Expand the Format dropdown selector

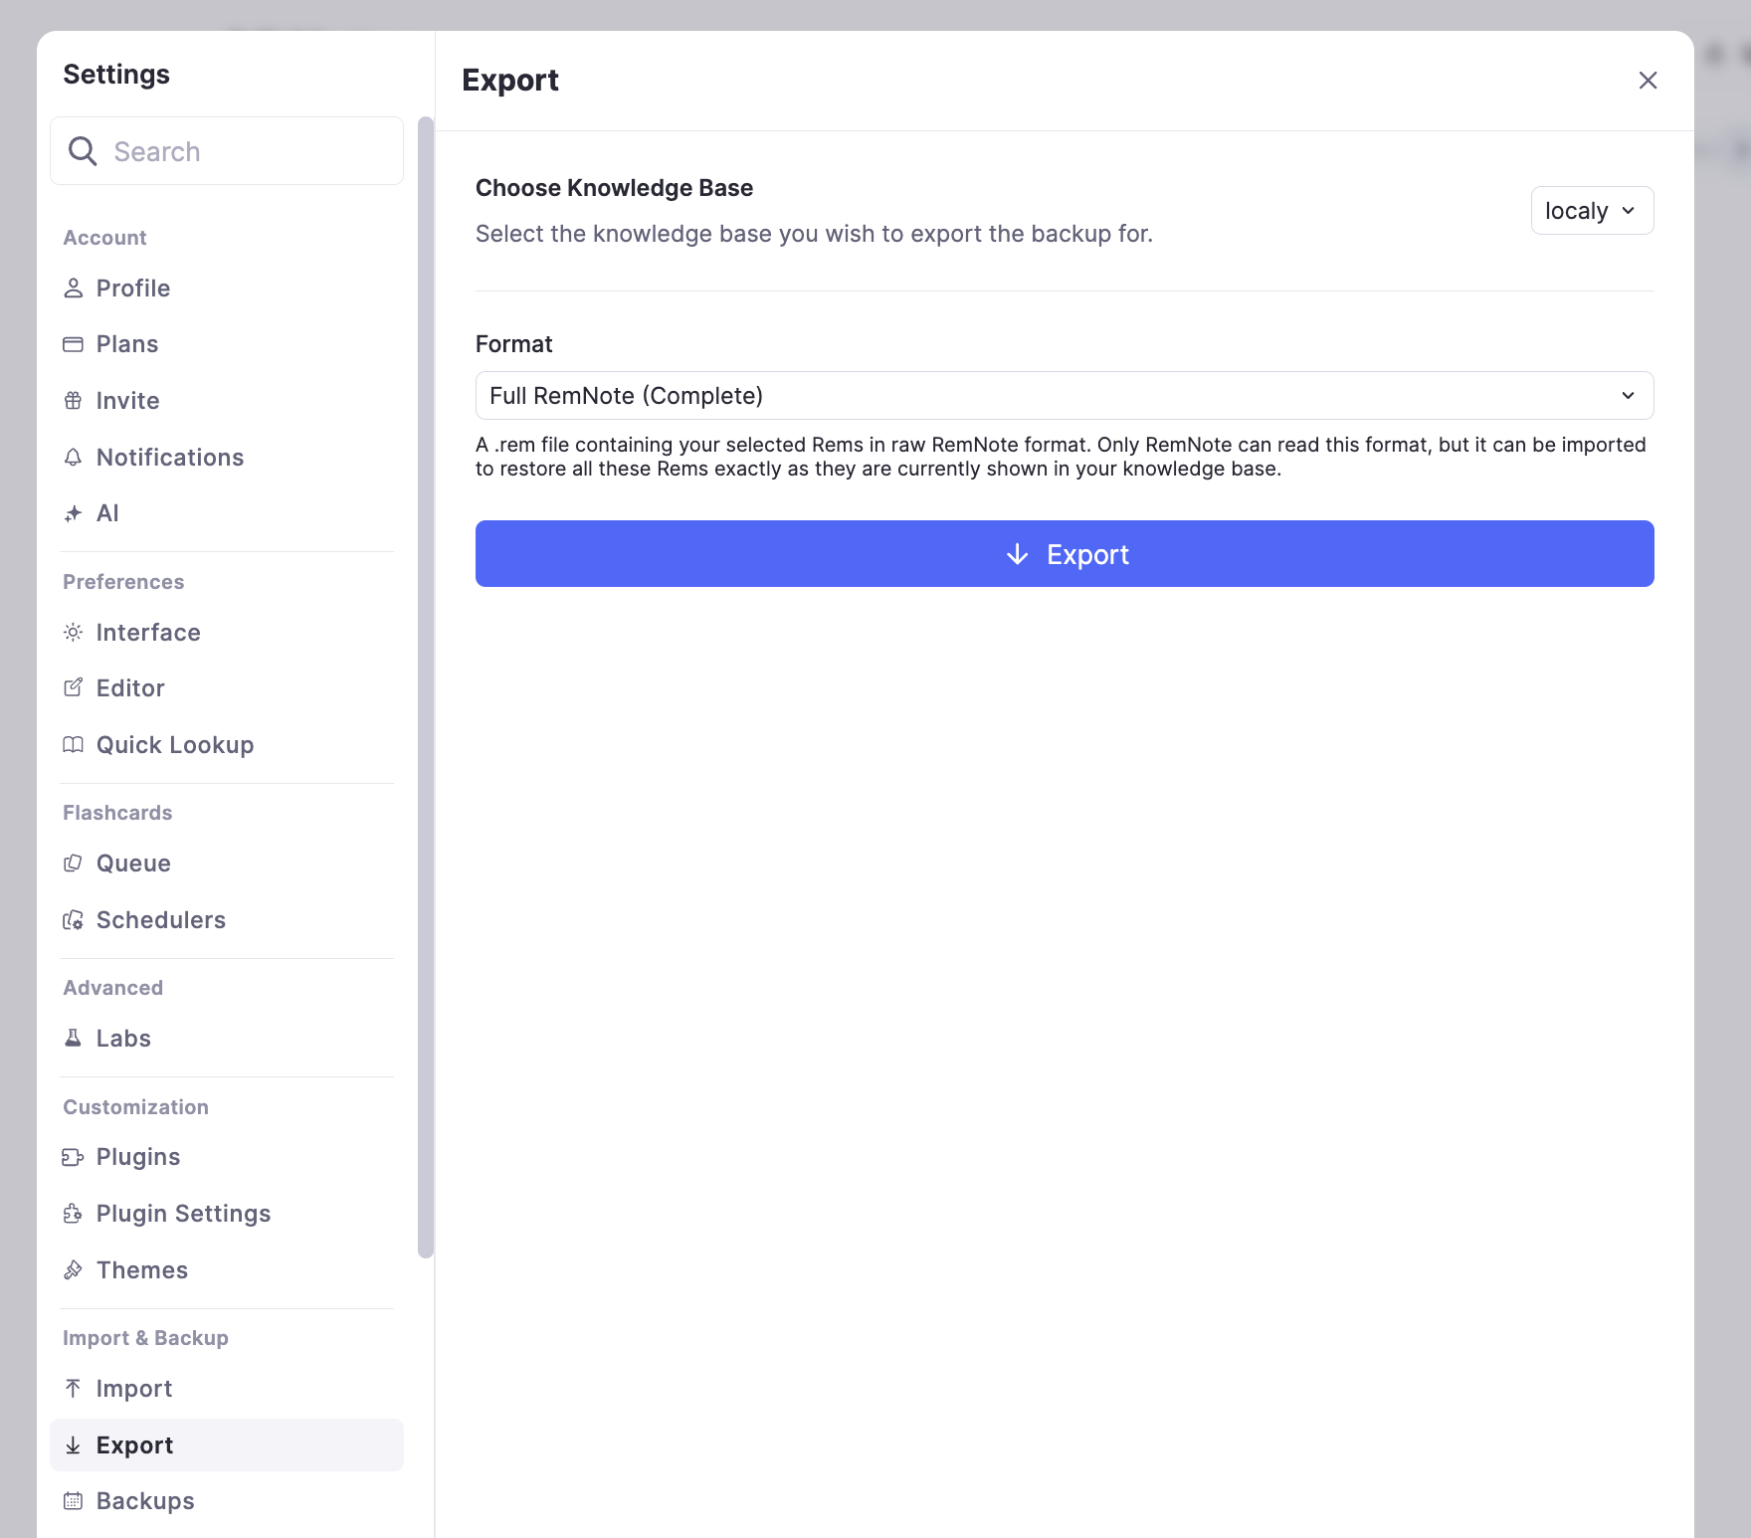click(1064, 396)
